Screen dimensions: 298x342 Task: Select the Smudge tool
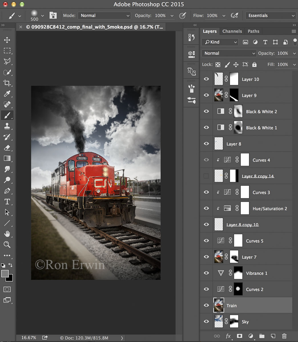(7, 169)
